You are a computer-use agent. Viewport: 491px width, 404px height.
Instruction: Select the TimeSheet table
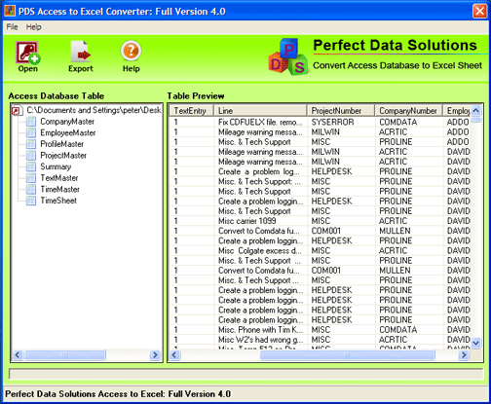58,201
